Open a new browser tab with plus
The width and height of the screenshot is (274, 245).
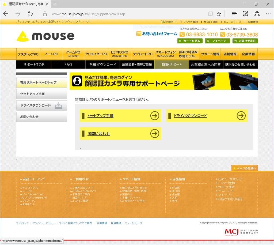[x=55, y=4]
